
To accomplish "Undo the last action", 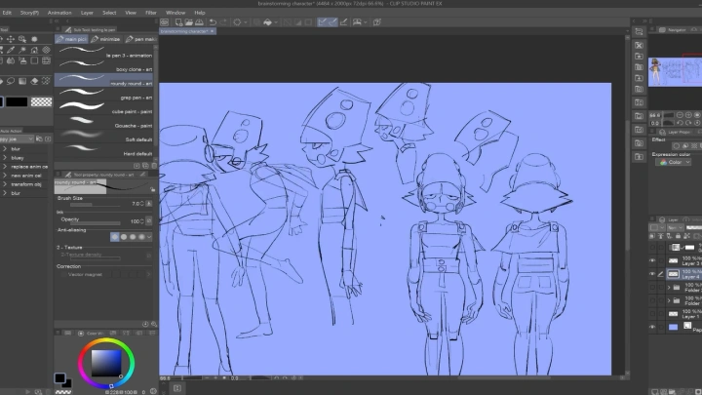I will [214, 21].
